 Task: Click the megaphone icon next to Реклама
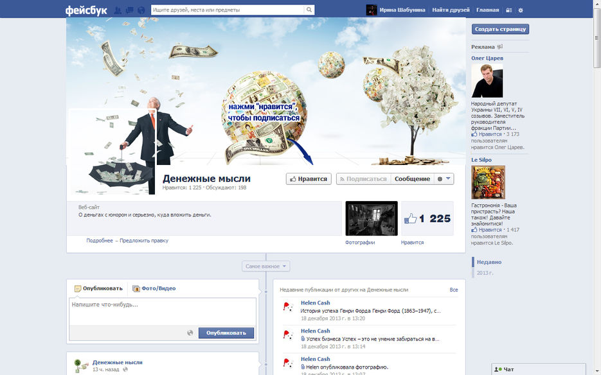[500, 47]
